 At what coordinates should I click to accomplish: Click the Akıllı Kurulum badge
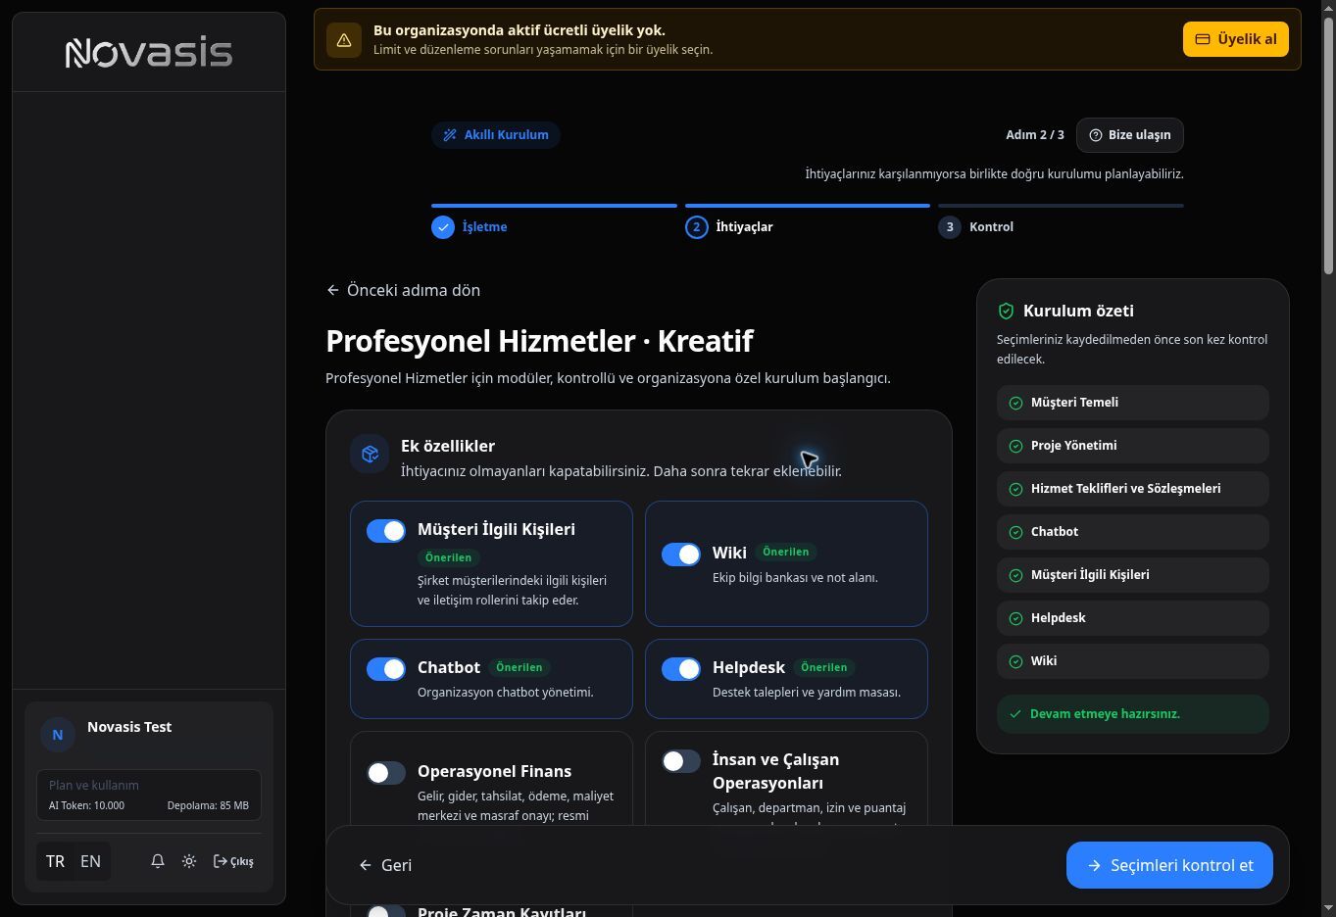pos(496,135)
